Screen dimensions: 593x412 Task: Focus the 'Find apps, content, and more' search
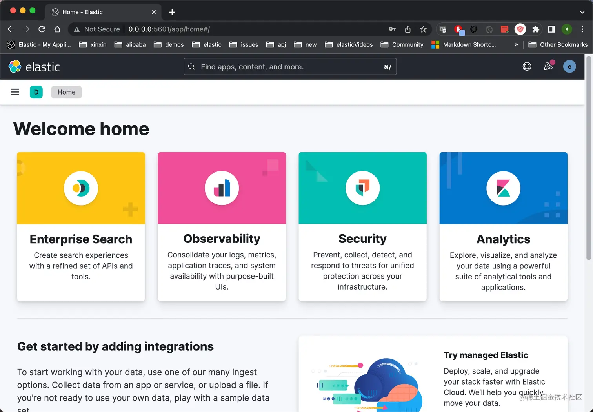coord(290,67)
